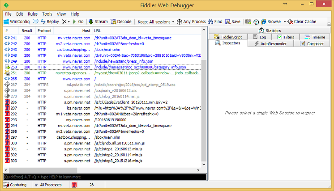
Task: Click horizontal scrollbar right arrow
Action: pos(198,170)
